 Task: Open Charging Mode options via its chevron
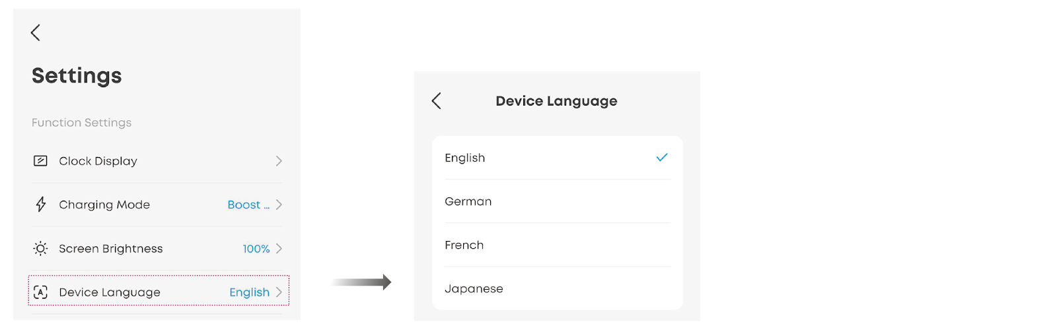click(279, 205)
